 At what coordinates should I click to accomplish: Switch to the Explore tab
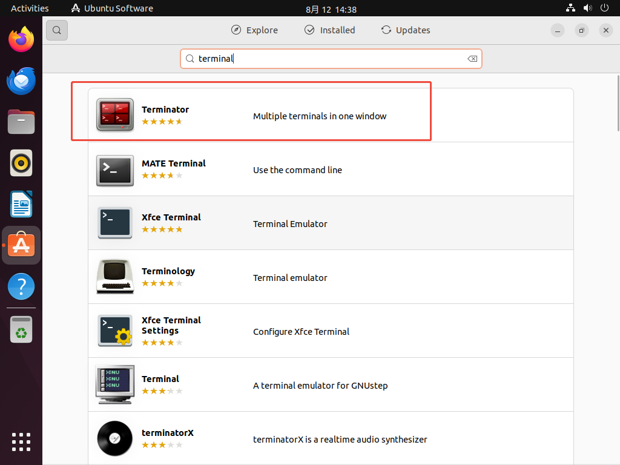click(255, 30)
